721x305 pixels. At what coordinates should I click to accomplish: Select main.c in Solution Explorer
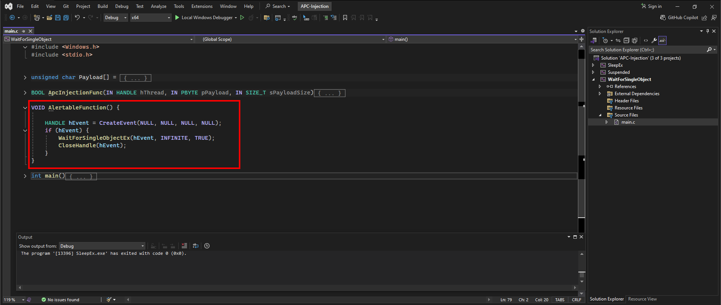coord(628,122)
